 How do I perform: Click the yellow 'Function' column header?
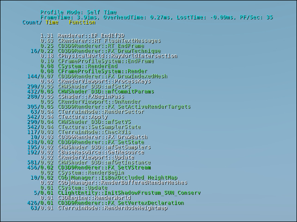point(82,23)
